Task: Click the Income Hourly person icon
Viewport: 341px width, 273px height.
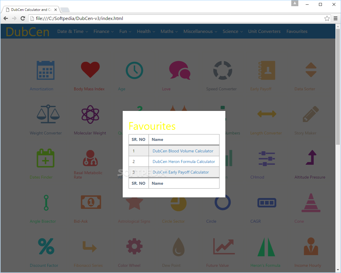Action: pyautogui.click(x=311, y=247)
